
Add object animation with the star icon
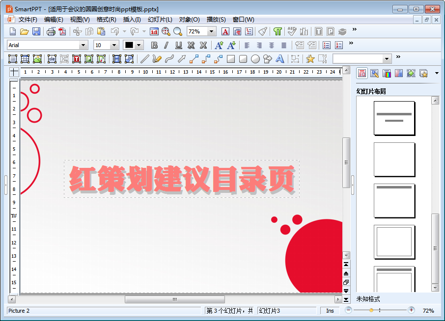[310, 59]
